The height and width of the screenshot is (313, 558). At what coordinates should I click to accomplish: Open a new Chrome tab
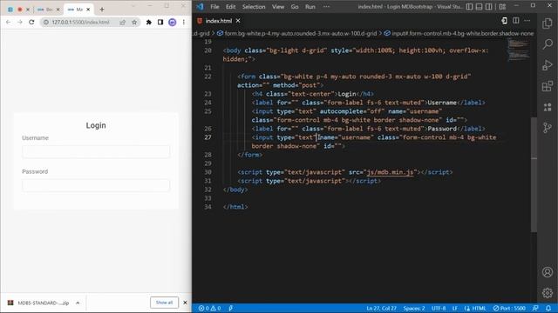tap(102, 10)
